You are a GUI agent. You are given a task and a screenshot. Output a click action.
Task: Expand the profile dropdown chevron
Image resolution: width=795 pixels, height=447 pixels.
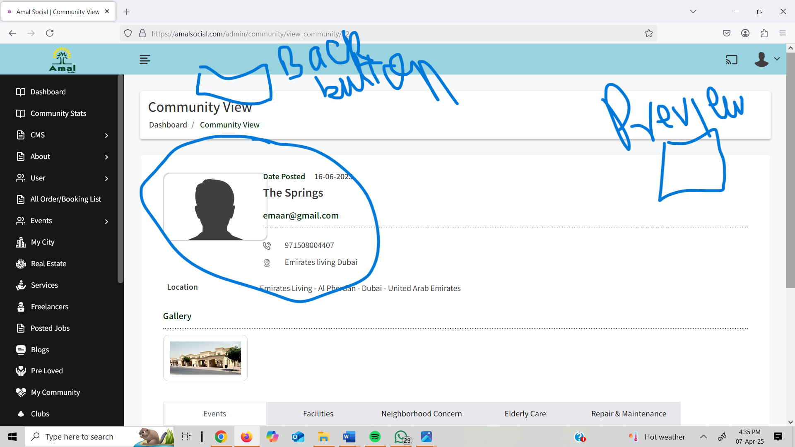(777, 59)
